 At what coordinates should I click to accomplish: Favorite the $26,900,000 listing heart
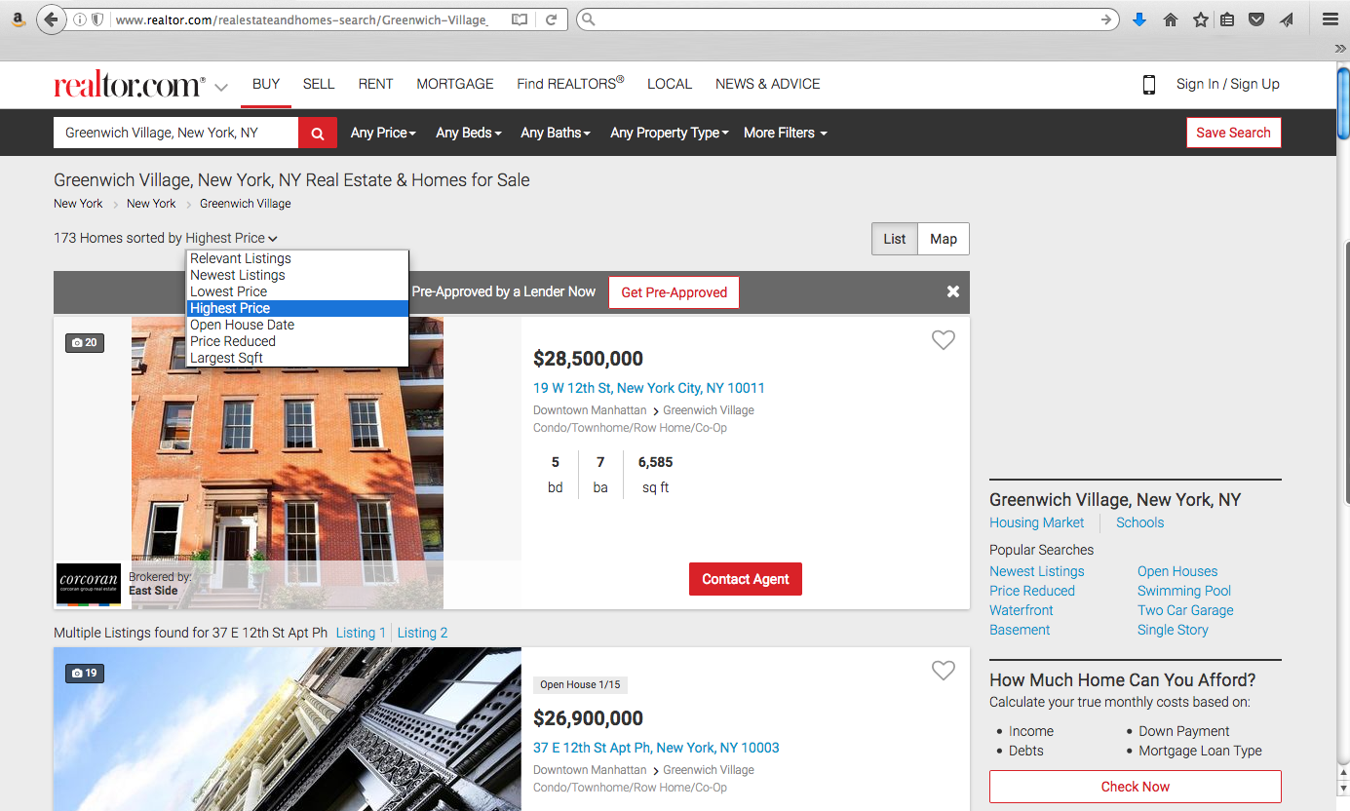click(x=943, y=671)
